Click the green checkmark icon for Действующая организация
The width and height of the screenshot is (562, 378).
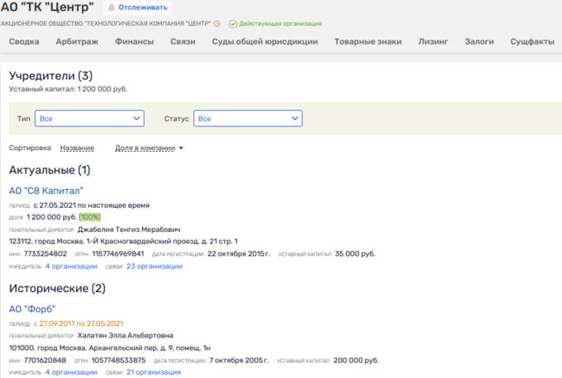pyautogui.click(x=233, y=24)
